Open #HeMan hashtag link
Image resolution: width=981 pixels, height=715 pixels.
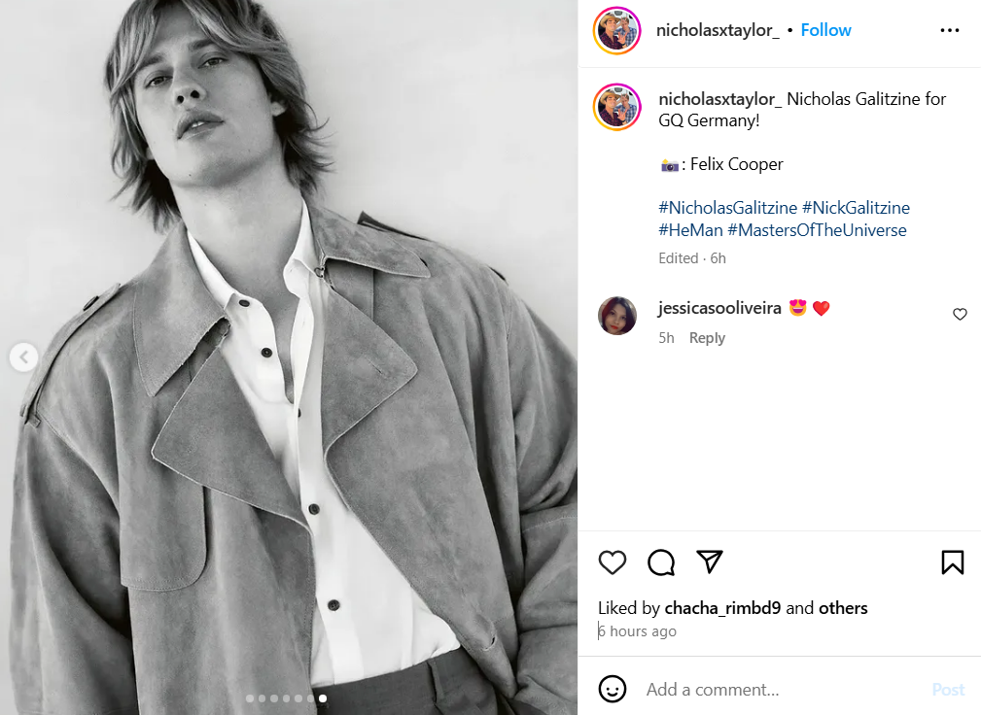pos(689,230)
